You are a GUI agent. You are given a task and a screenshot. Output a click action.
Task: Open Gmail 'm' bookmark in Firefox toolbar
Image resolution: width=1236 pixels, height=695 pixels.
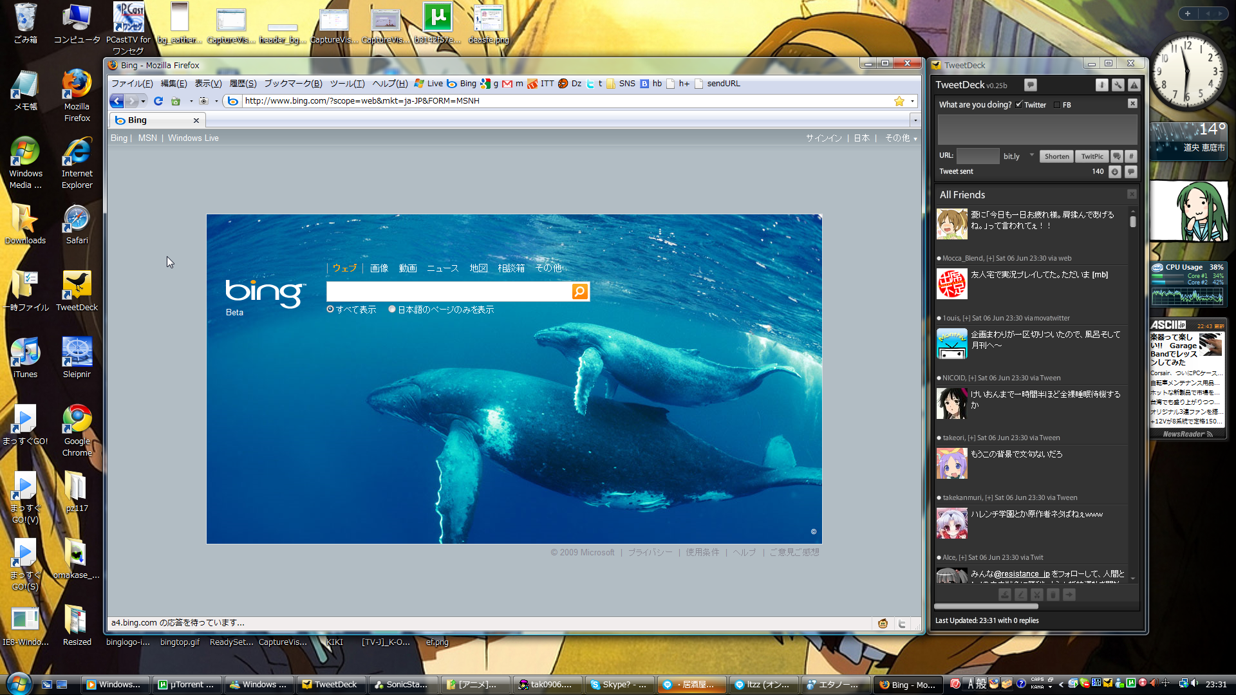point(512,84)
